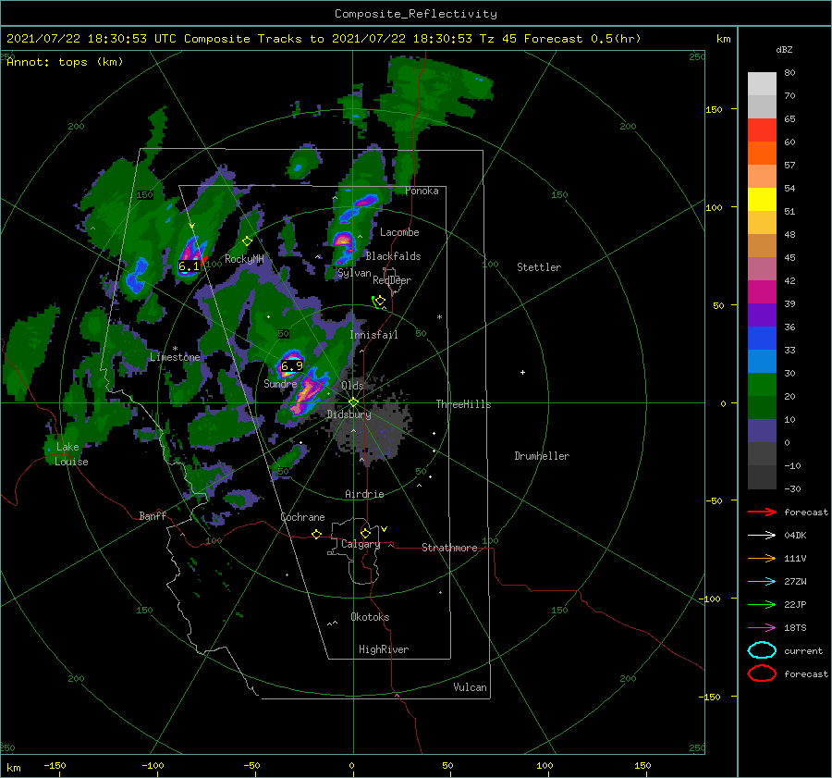Click the yellow diamond marker above Calgary
The image size is (832, 778).
click(365, 533)
